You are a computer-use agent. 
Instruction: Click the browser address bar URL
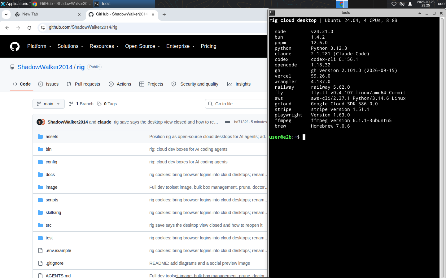pyautogui.click(x=83, y=27)
